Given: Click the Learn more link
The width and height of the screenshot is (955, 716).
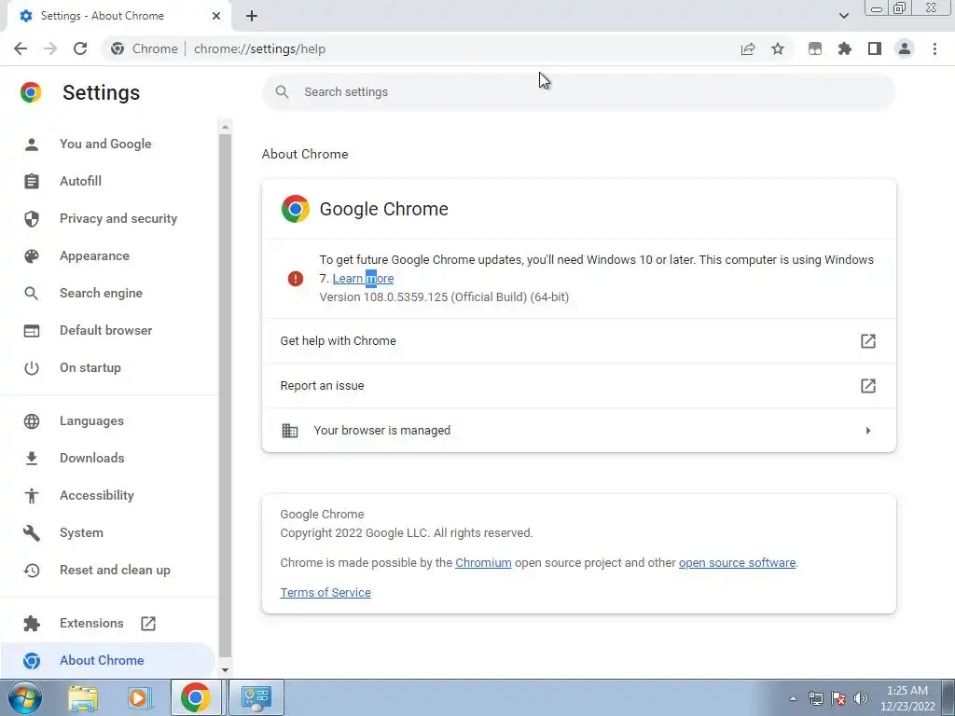Looking at the screenshot, I should point(363,278).
